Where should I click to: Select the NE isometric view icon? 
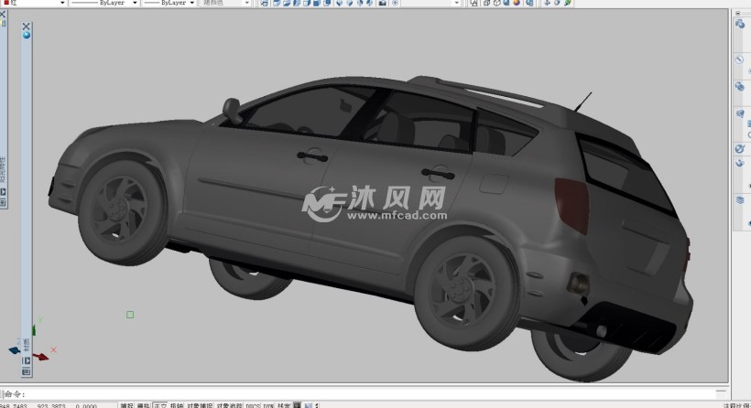click(x=360, y=3)
